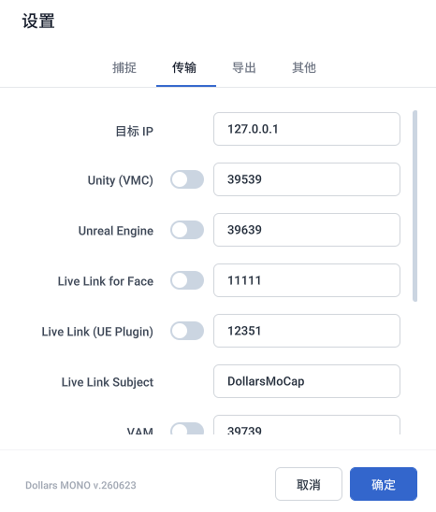Focus the Unity VMC port field 39539
436x512 pixels.
click(x=307, y=179)
